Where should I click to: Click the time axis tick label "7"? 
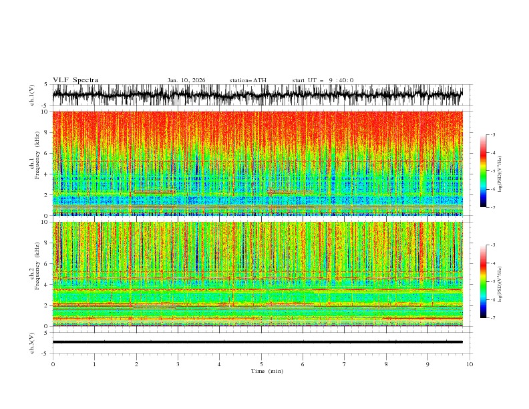(345, 364)
